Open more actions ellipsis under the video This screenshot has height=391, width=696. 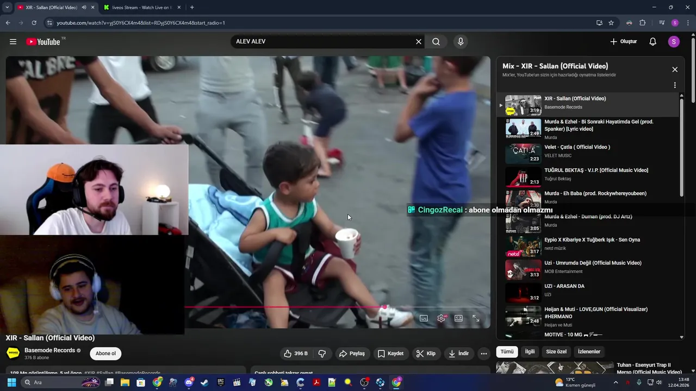coord(483,354)
